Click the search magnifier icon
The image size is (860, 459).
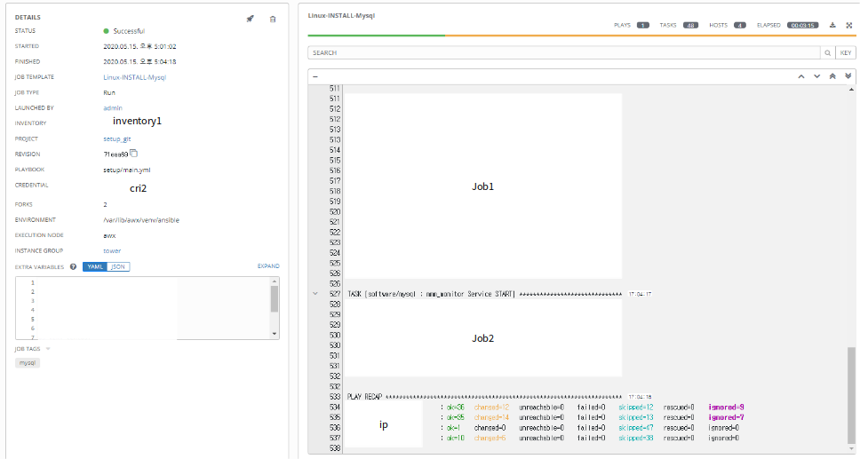pos(828,52)
